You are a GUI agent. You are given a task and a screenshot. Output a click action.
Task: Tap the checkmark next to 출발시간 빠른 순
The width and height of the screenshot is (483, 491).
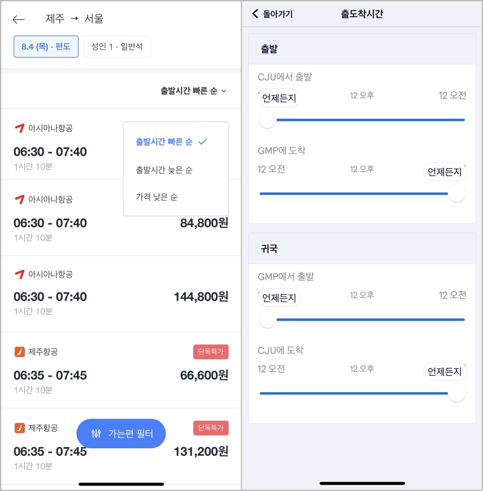click(203, 142)
